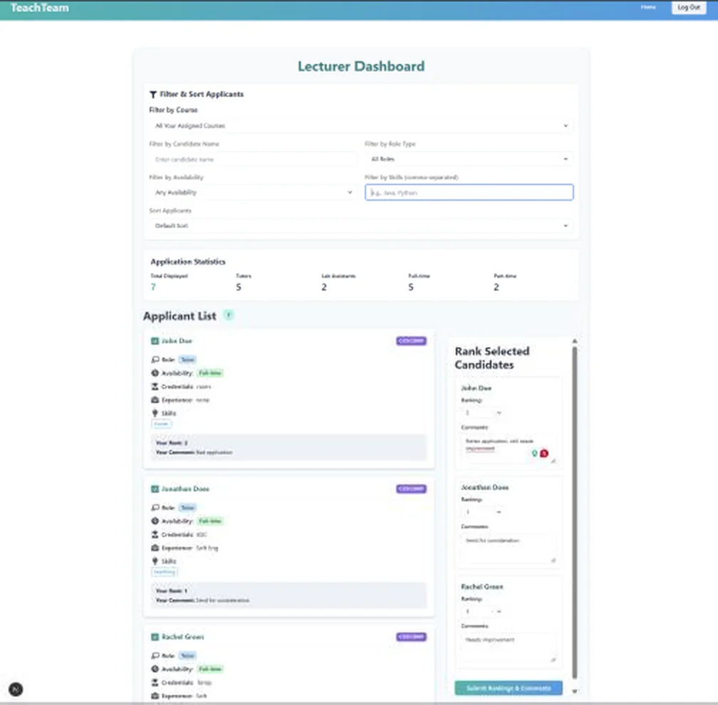Screen dimensions: 718x705
Task: Click the Credentials icon on Rachel Green's card
Action: (155, 682)
